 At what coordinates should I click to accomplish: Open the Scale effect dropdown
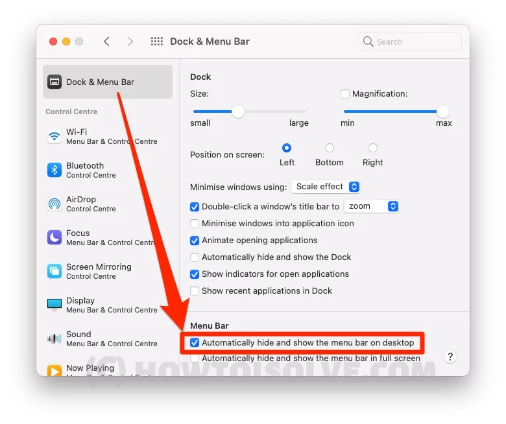[326, 187]
